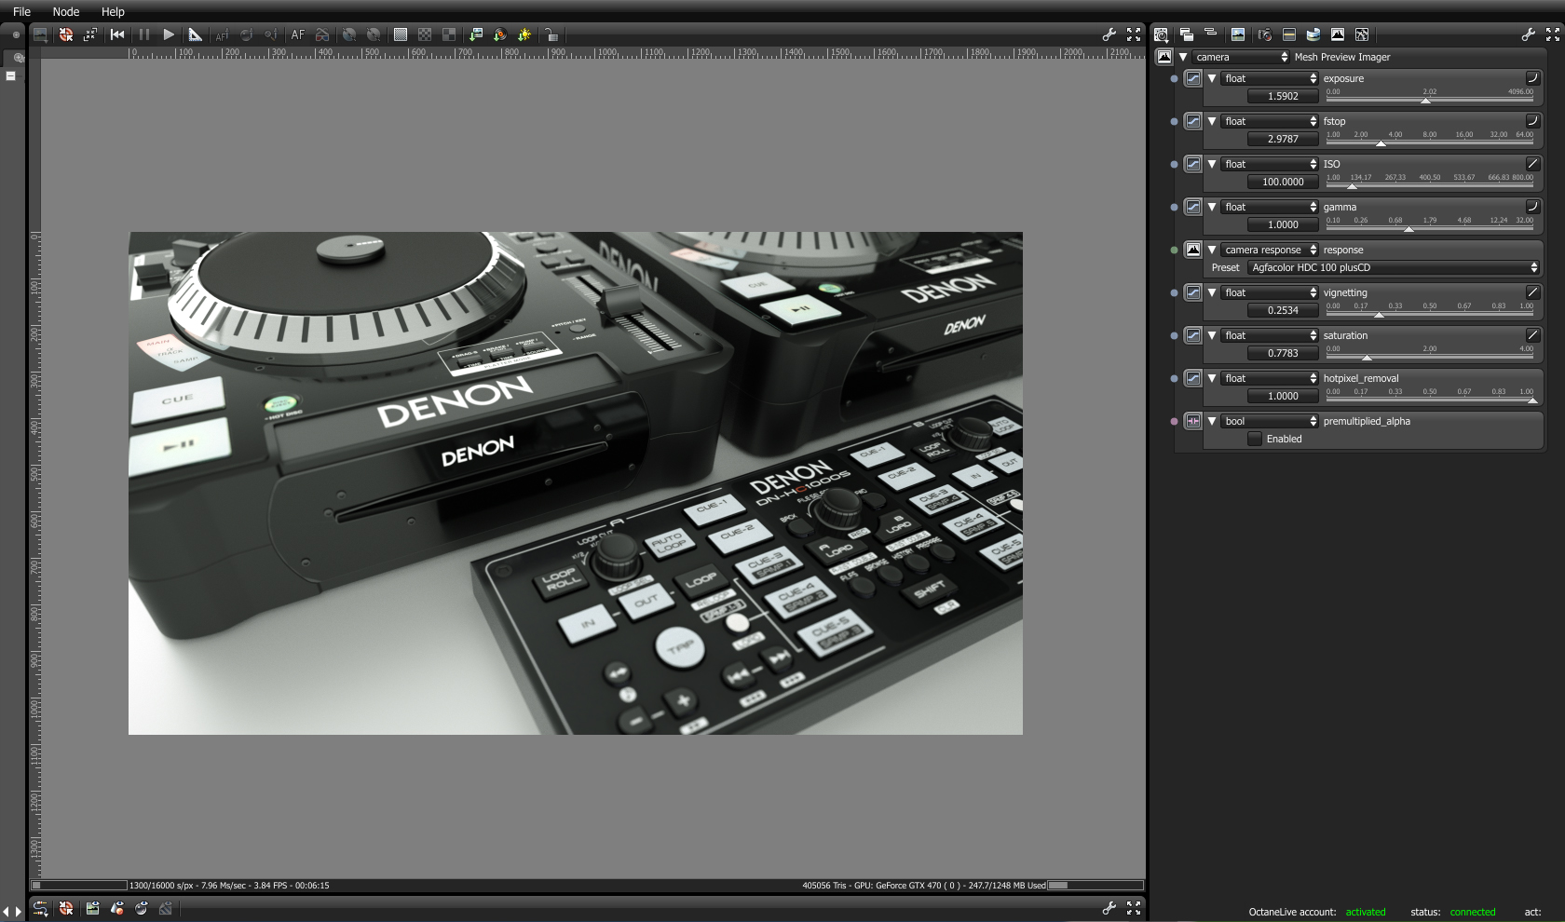This screenshot has height=922, width=1565.
Task: Show camera node via camera icon
Action: (1264, 34)
